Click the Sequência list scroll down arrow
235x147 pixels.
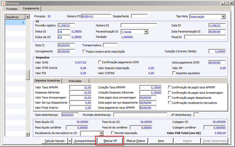(x=28, y=134)
